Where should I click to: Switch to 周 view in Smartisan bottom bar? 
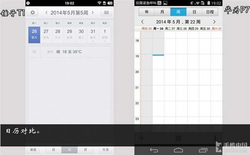click(69, 150)
